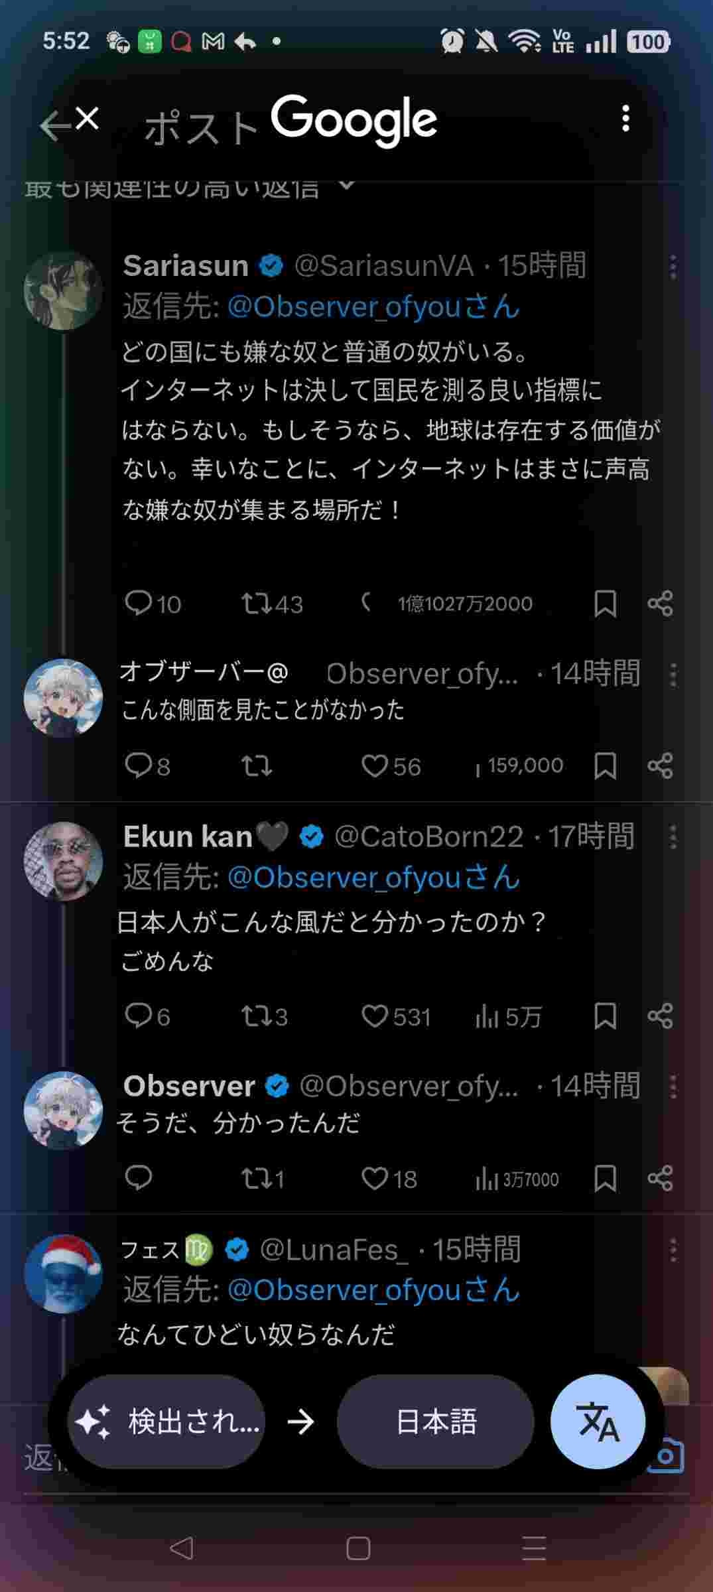The image size is (713, 1592).
Task: Expand the reply sort order chevron
Action: [347, 185]
